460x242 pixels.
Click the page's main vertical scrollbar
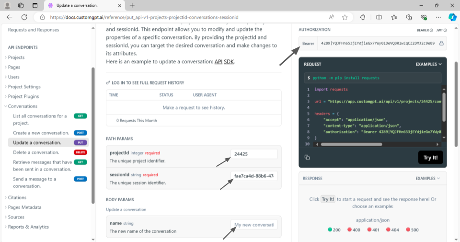456,104
